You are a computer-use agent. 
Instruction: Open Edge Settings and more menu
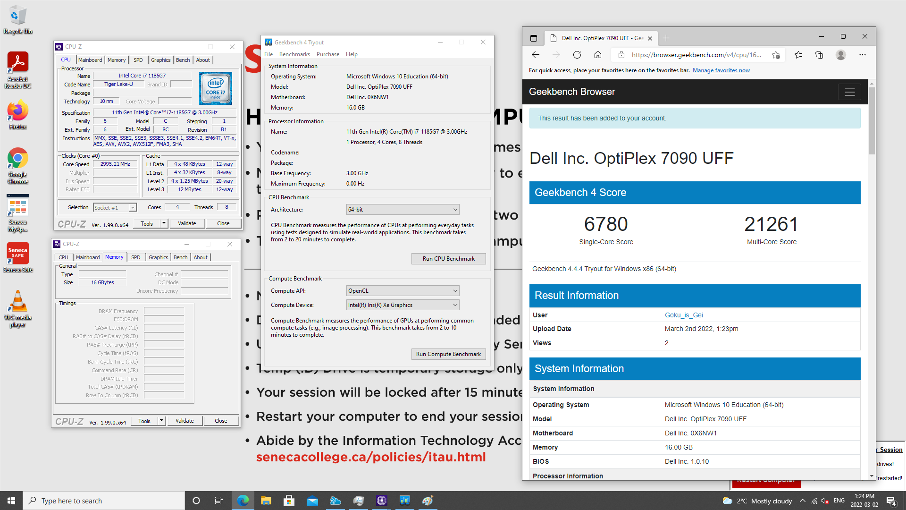(x=863, y=55)
